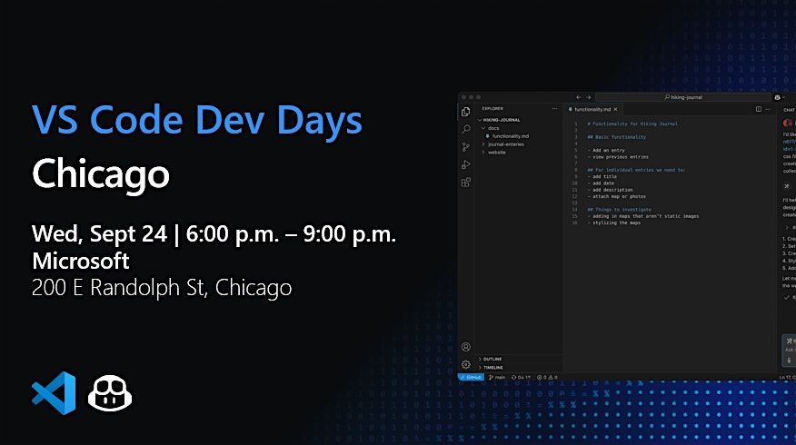Open the Accounts icon in activity bar
This screenshot has width=796, height=445.
point(465,347)
